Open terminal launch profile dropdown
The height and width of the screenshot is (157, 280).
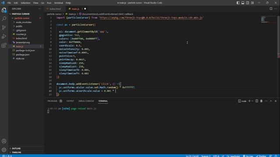click(252, 101)
